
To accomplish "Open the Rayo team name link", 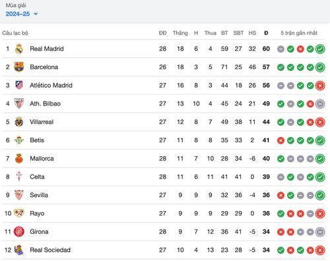I will tap(37, 214).
